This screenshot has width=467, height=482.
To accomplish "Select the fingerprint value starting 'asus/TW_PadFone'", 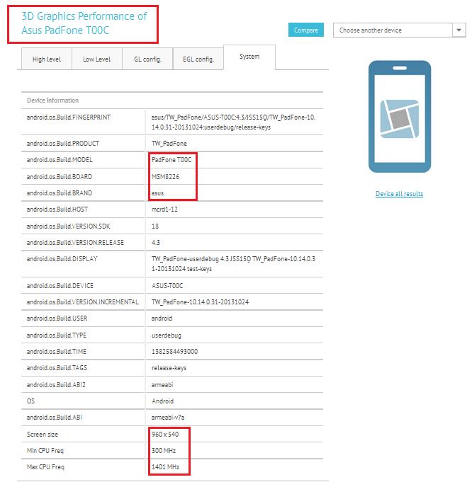I will click(x=233, y=122).
